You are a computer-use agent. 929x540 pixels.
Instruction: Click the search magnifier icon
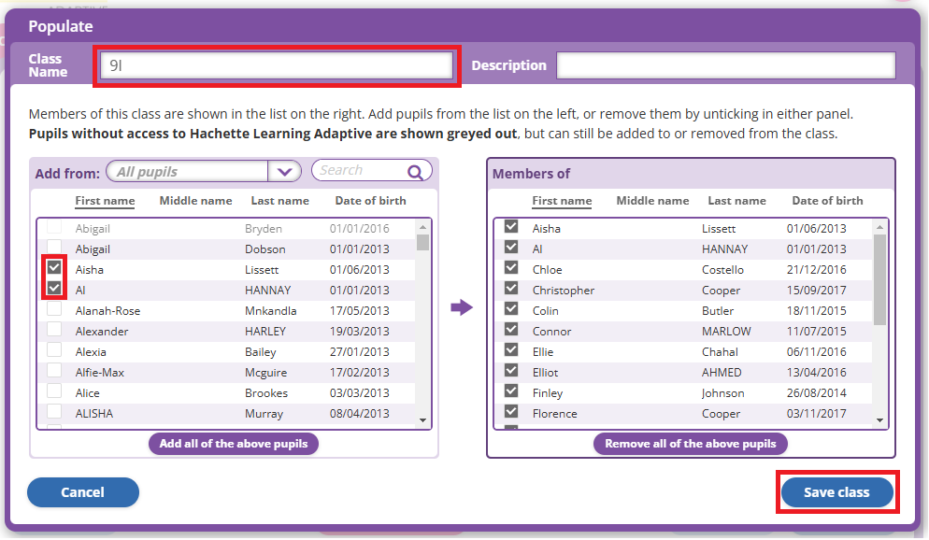415,171
